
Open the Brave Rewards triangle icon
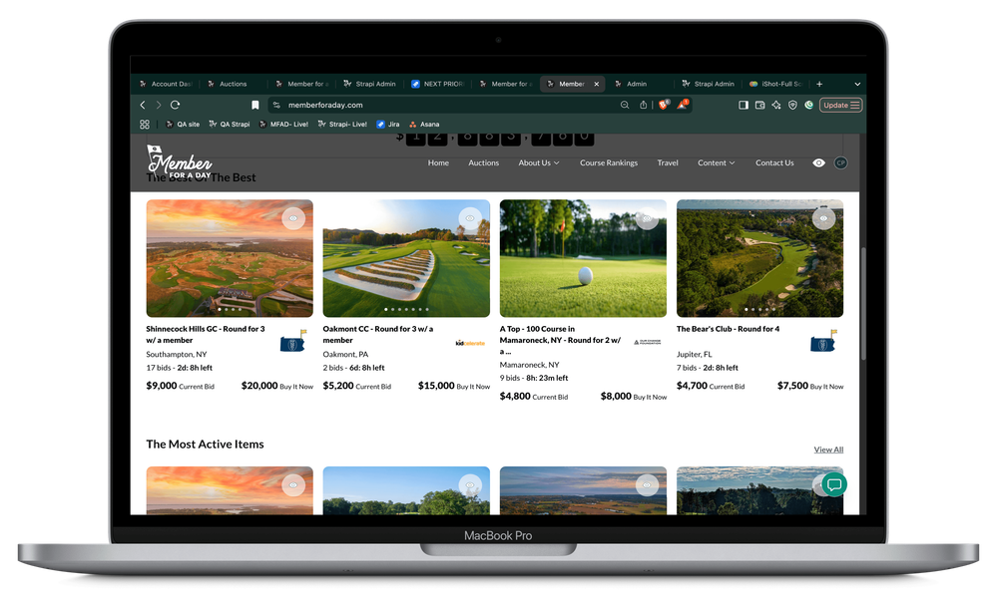(683, 105)
